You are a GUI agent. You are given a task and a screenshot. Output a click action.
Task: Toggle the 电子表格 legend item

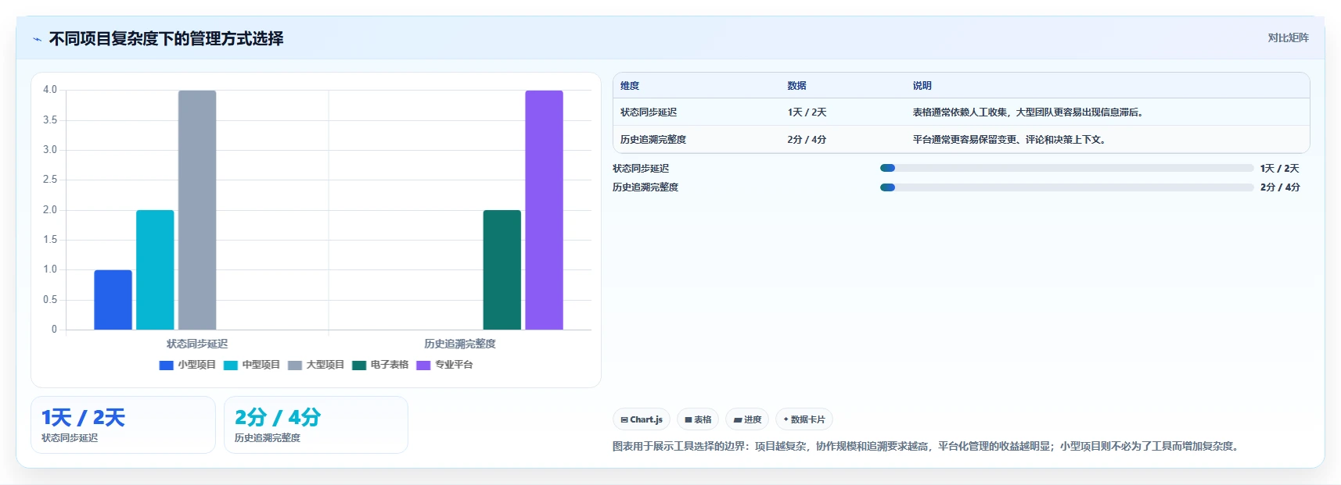380,365
